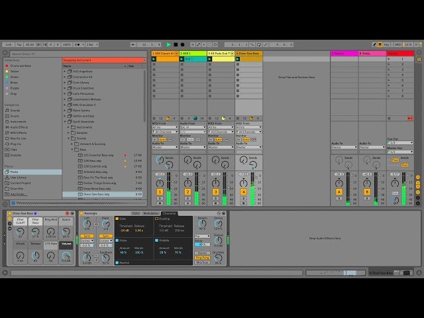The image size is (424, 318).
Task: Expand the Drum Essentials pack
Action: tap(65, 88)
